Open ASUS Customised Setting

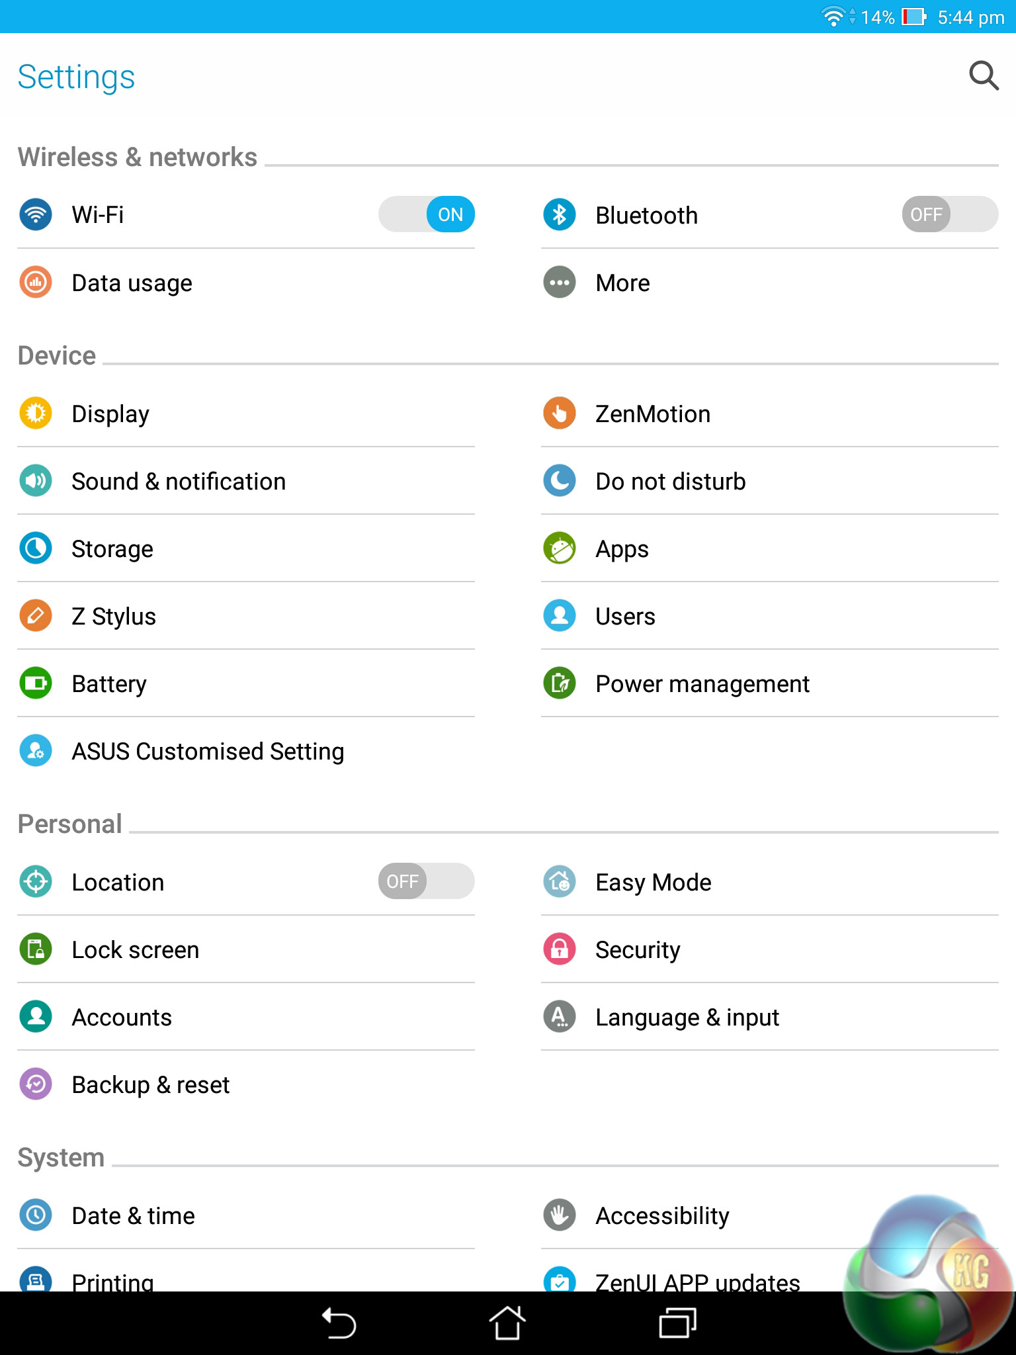208,751
